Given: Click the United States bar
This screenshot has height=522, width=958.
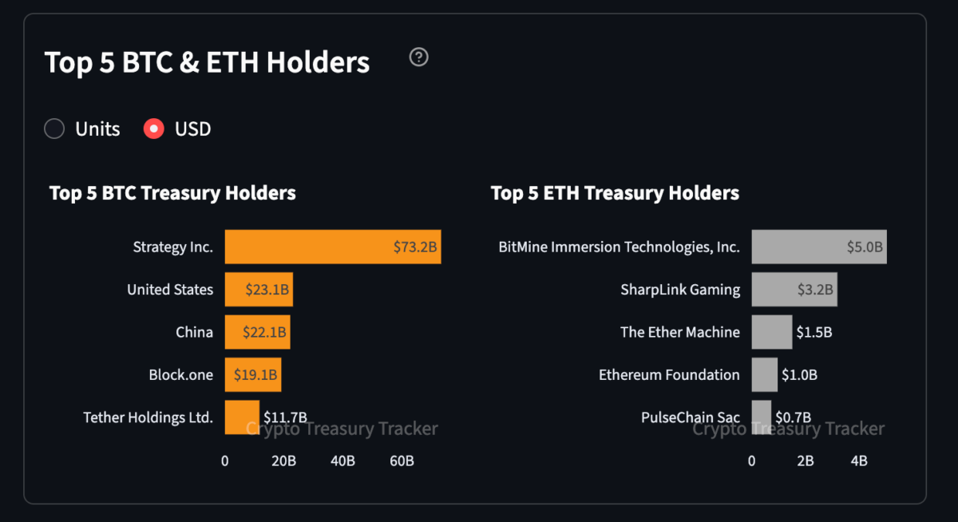Looking at the screenshot, I should pos(259,289).
